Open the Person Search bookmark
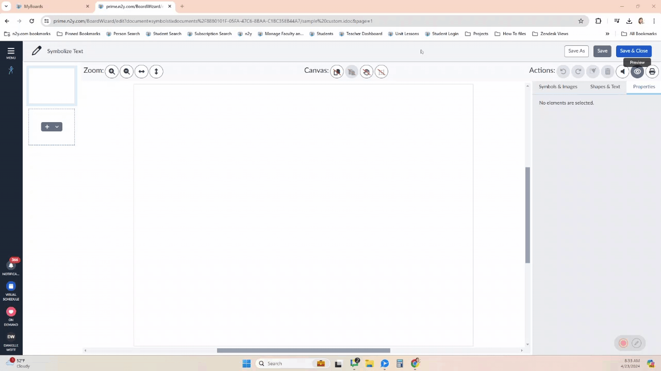 (x=123, y=34)
